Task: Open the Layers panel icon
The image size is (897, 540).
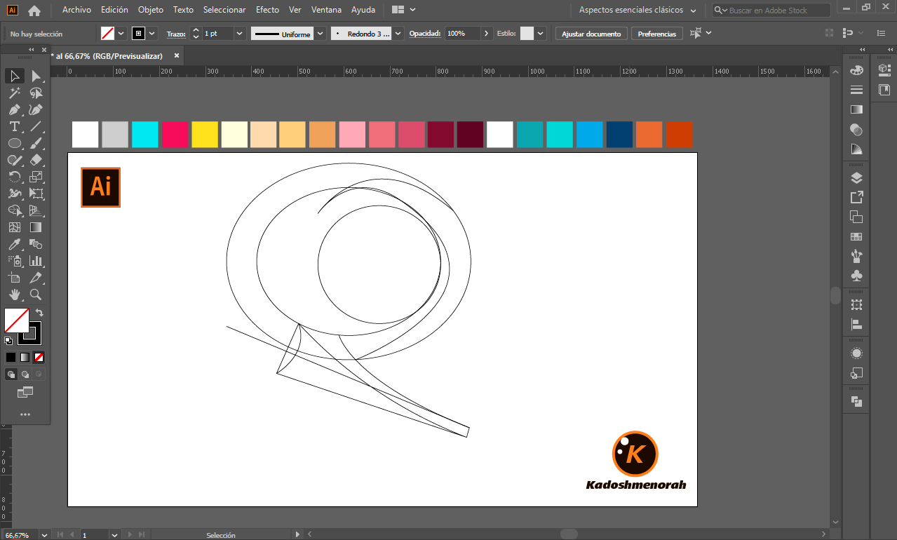Action: pos(856,177)
